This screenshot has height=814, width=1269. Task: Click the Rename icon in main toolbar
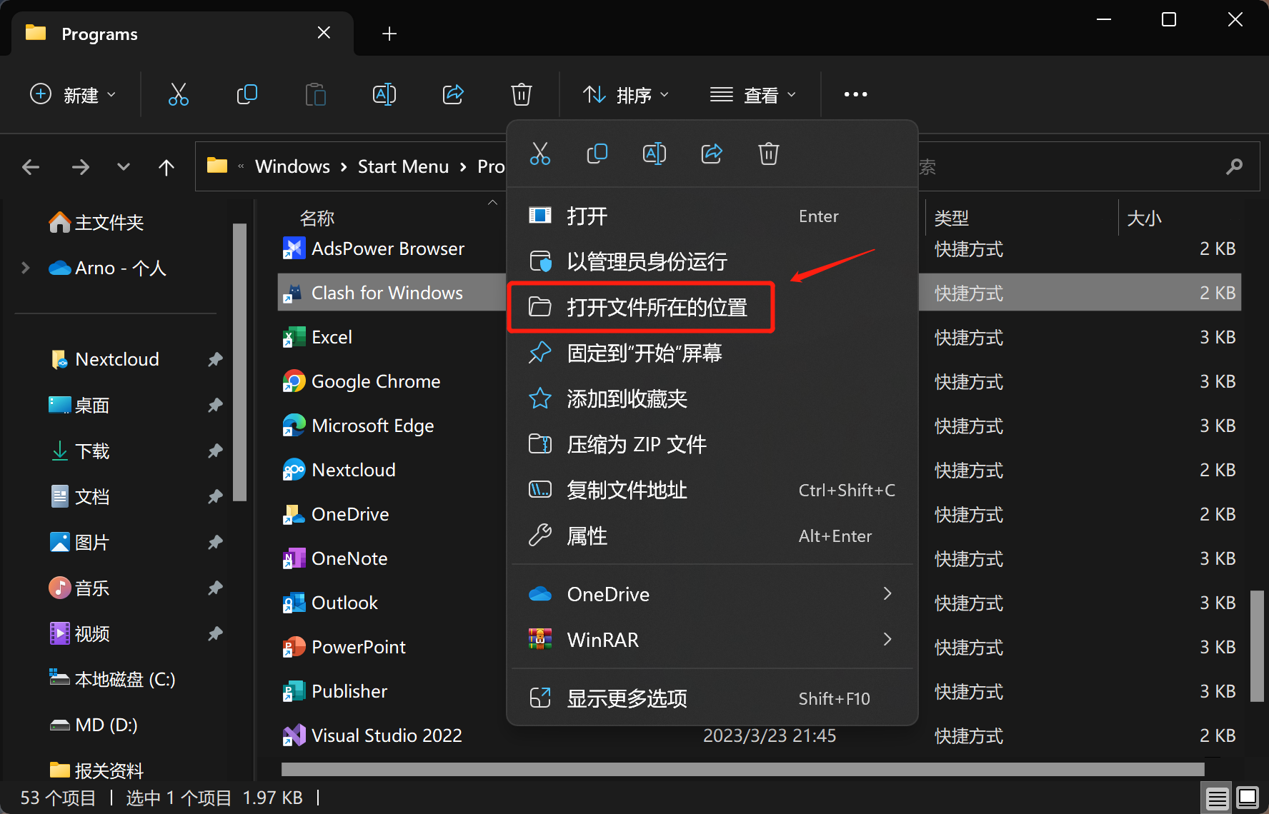click(384, 94)
